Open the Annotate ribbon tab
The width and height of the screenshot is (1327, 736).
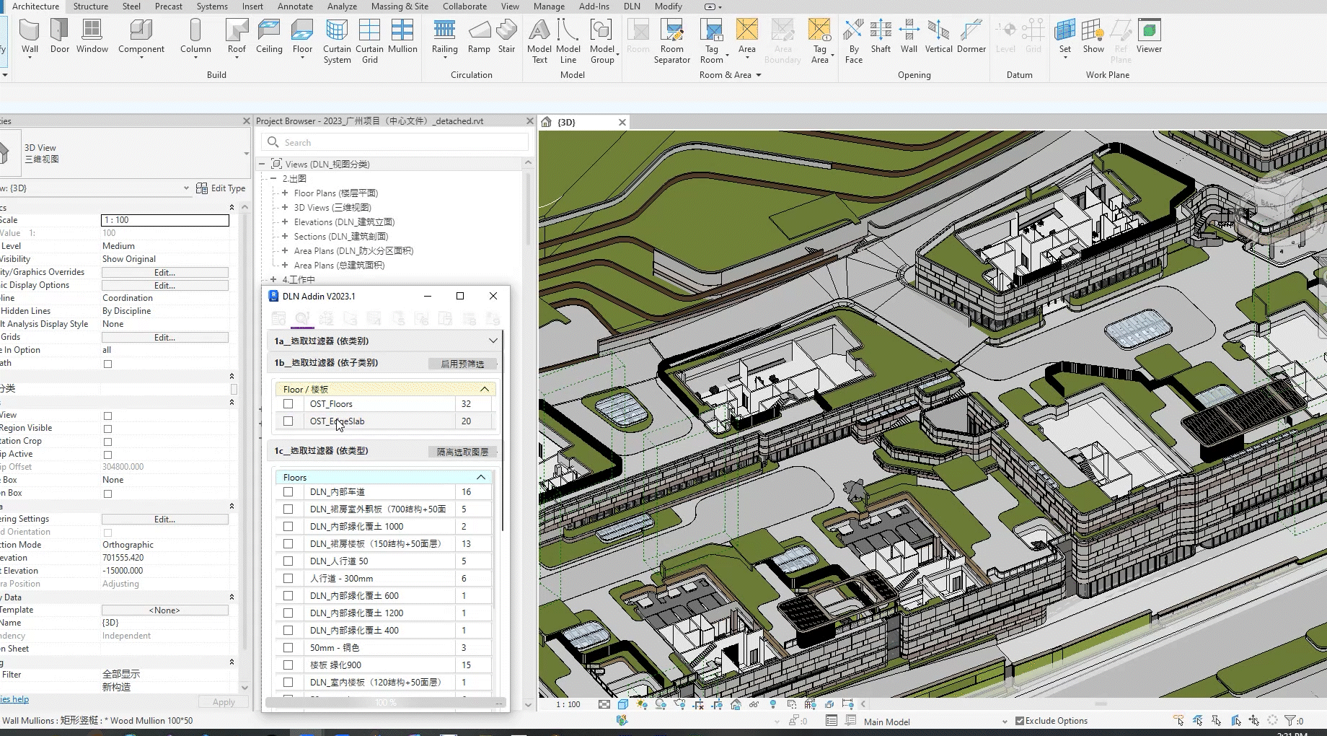295,6
